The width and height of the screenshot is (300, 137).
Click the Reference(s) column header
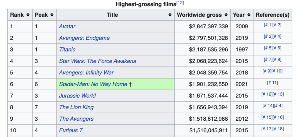coord(272,15)
